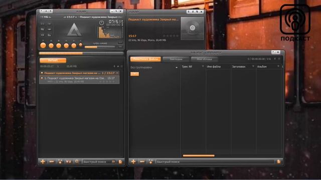Click rating stars on the playlist track row
This screenshot has width=321, height=180.
click(x=107, y=81)
